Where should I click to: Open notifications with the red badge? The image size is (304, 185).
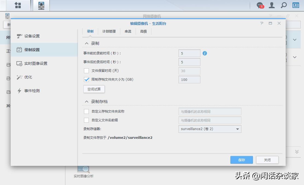259,5
